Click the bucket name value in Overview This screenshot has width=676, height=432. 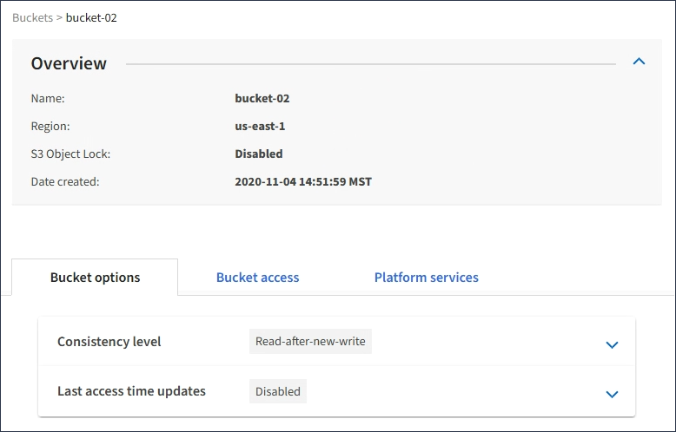click(x=262, y=99)
